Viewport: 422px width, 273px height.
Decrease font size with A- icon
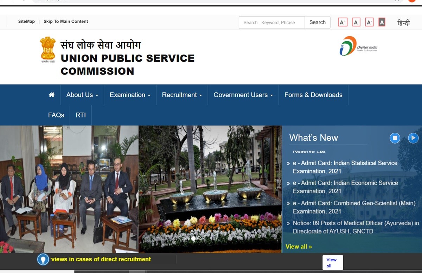(x=369, y=23)
